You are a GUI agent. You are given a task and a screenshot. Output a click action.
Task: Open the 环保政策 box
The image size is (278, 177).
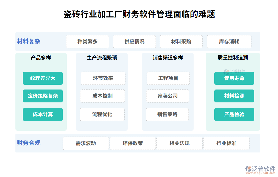[133, 143]
